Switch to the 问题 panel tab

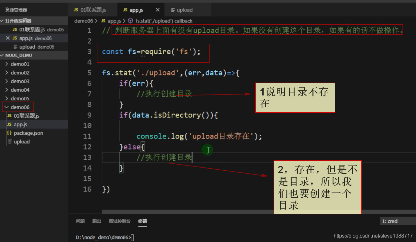(80, 221)
